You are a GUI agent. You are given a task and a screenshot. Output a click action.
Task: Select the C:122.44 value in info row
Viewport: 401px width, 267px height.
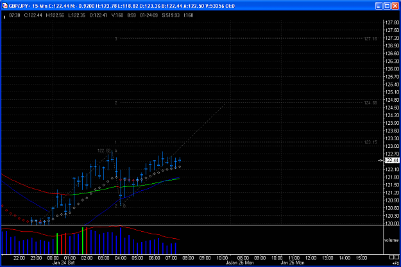pos(33,15)
